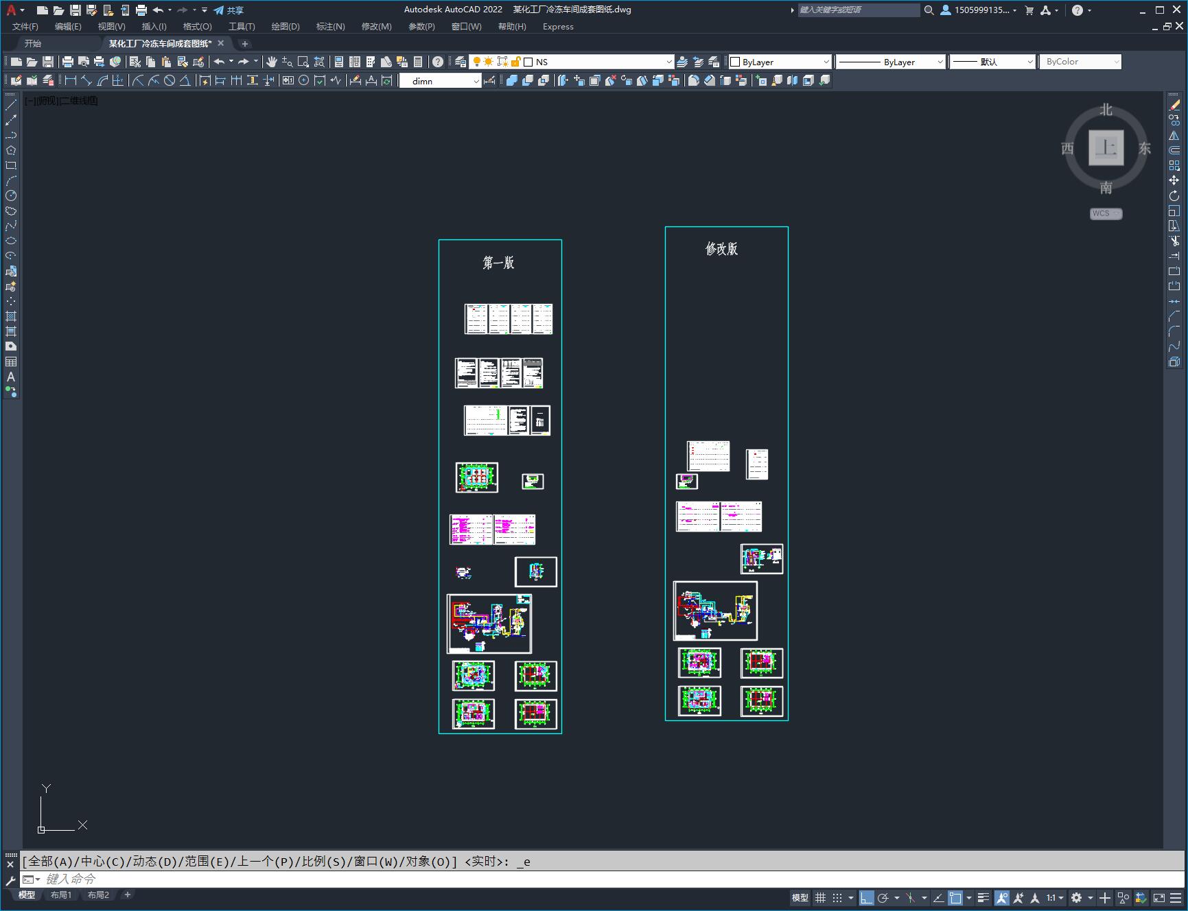Select the Line tool in draw toolbar
Viewport: 1188px width, 911px height.
(11, 105)
